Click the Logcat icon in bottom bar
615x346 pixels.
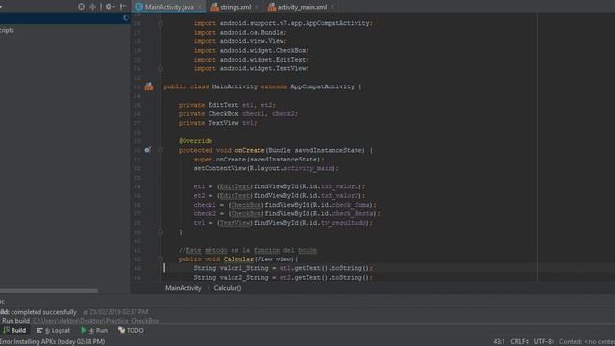point(39,331)
